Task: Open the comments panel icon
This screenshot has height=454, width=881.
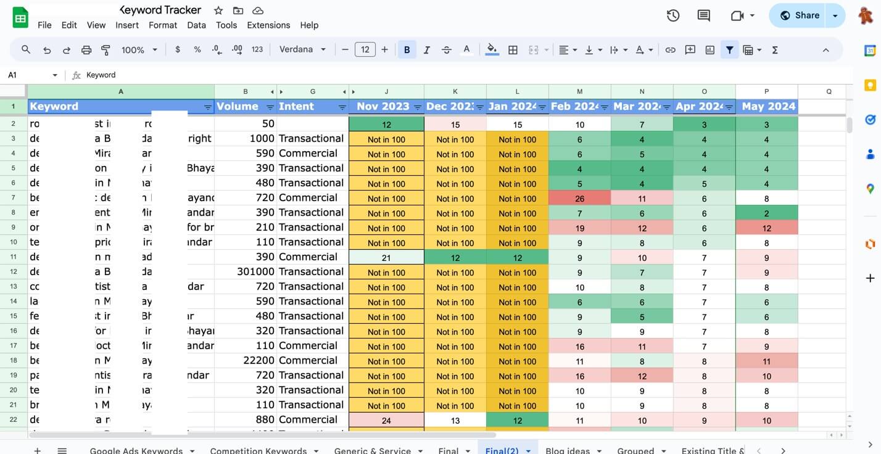Action: click(704, 15)
